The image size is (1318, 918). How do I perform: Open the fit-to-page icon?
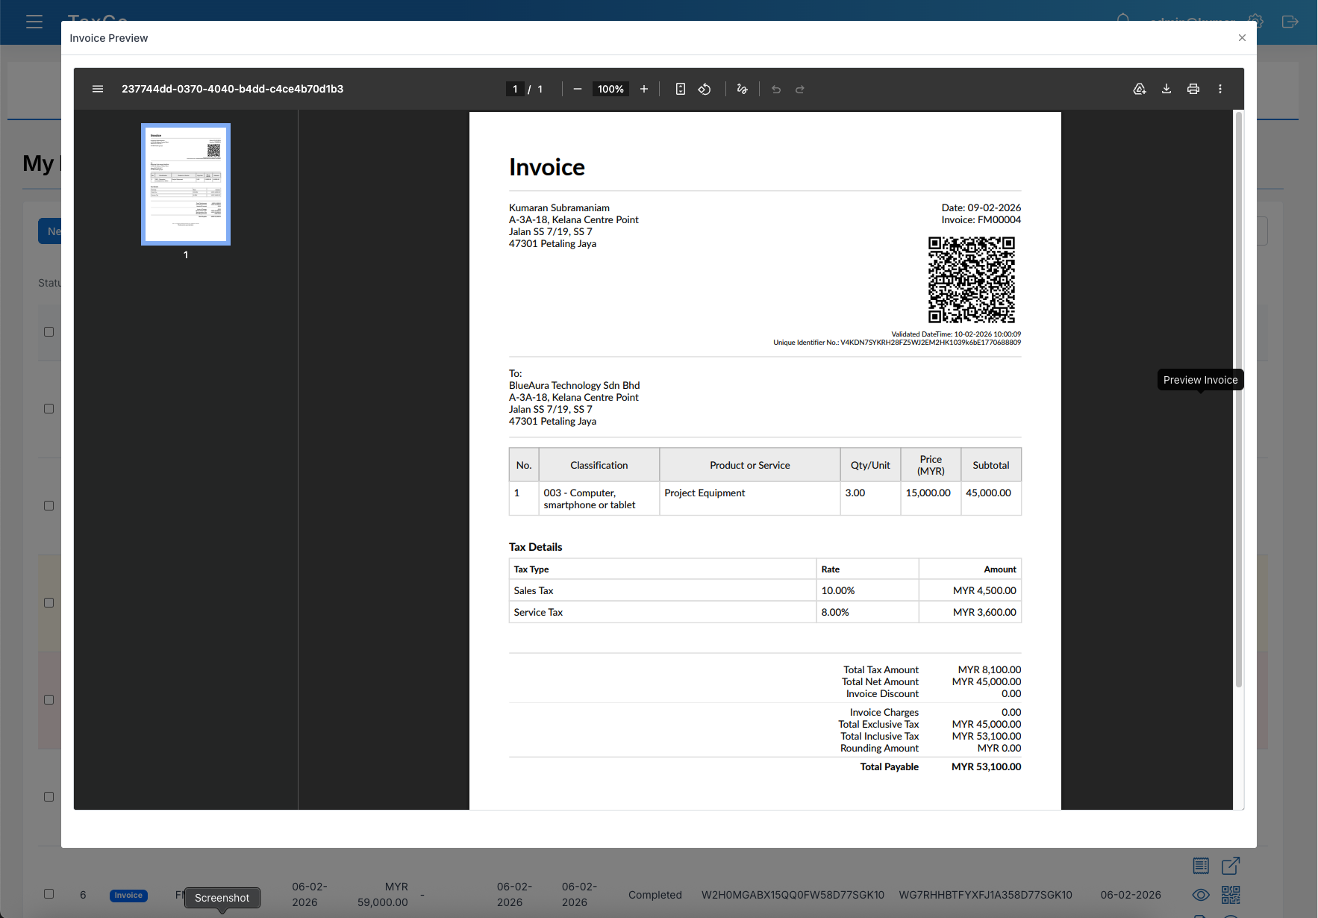coord(680,88)
